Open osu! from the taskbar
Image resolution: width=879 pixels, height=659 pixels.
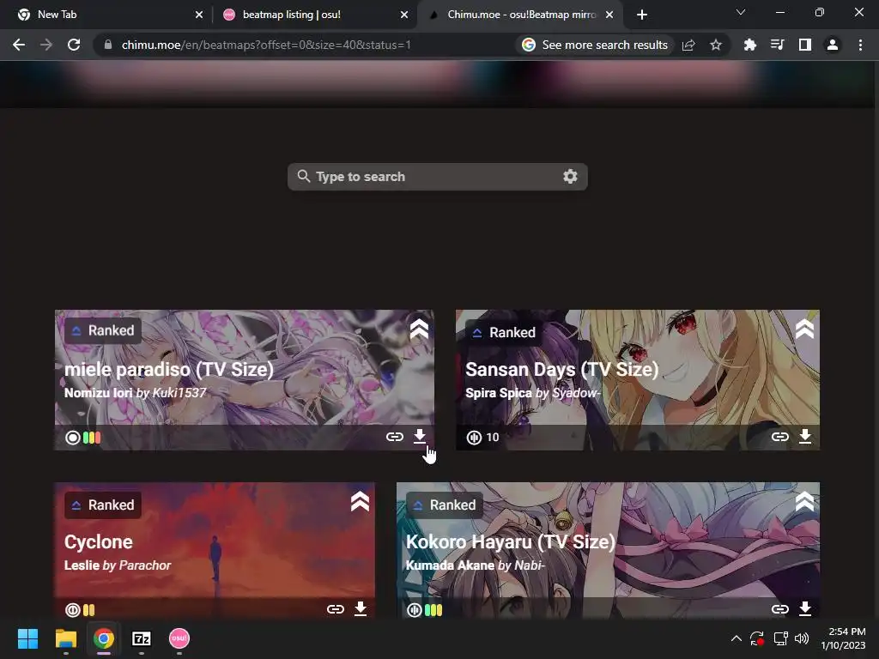(x=179, y=638)
